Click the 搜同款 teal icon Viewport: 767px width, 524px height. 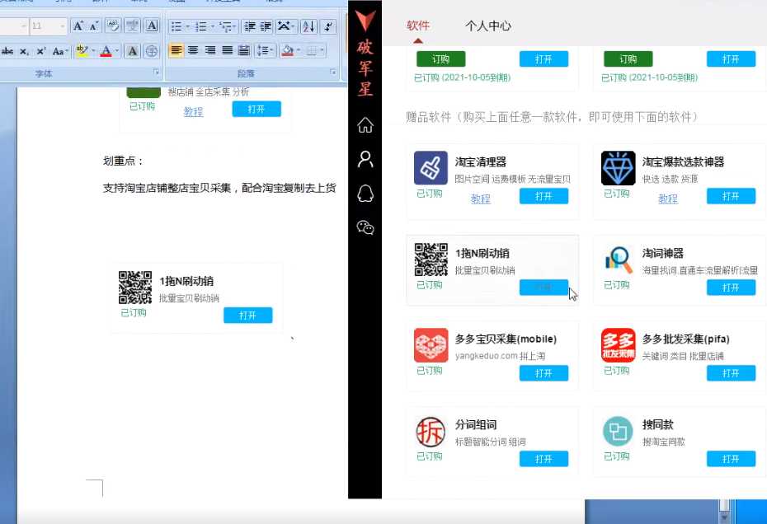618,431
